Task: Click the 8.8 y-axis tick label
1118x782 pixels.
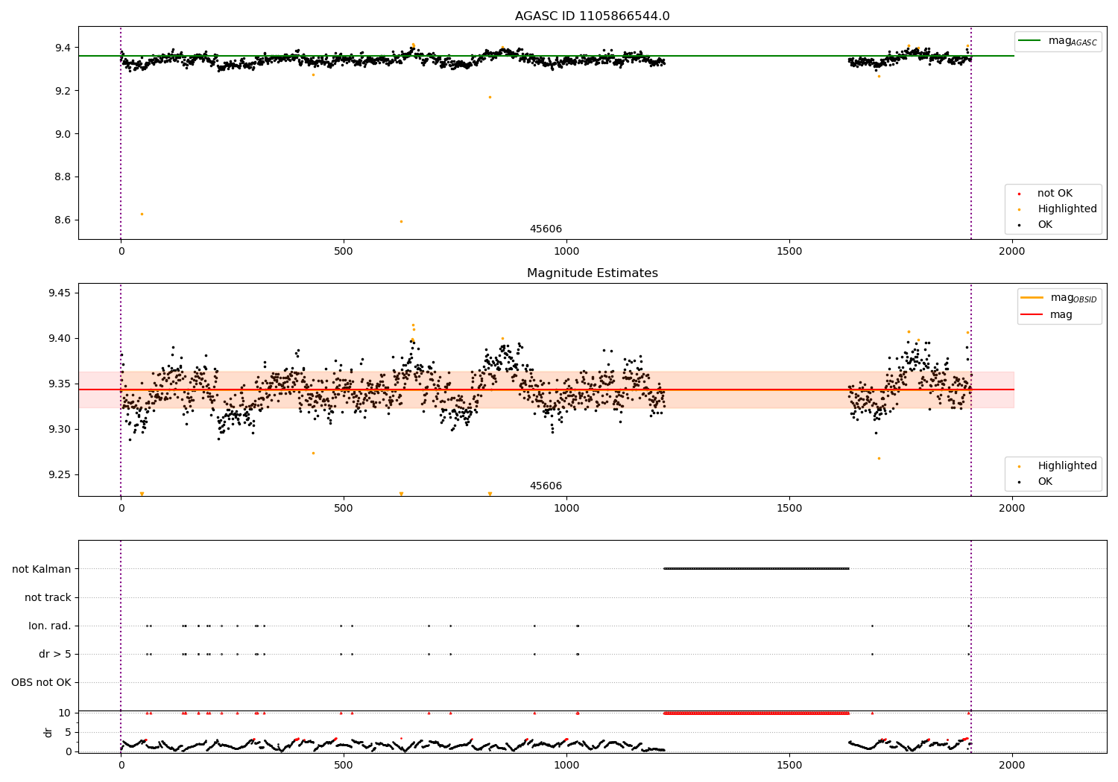Action: [x=62, y=177]
